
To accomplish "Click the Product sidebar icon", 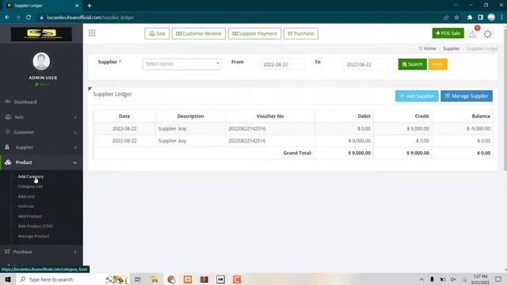I will (8, 162).
